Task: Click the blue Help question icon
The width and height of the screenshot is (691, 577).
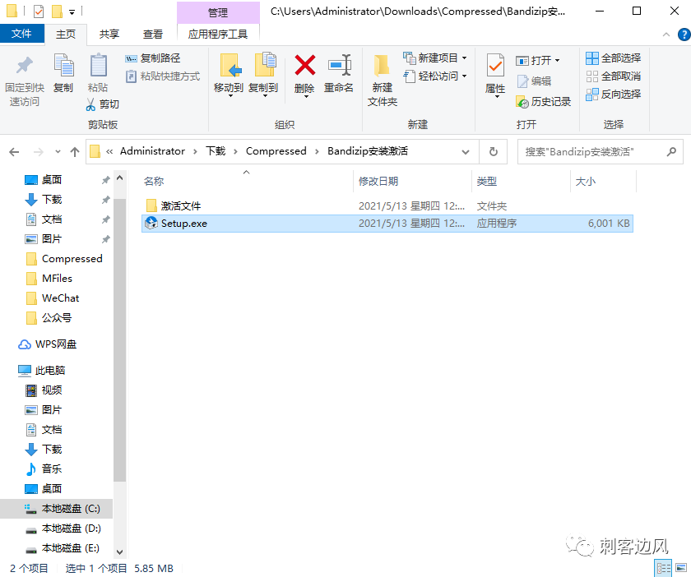Action: (x=684, y=35)
